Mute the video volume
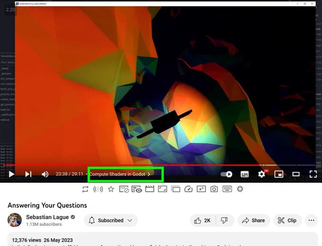The width and height of the screenshot is (322, 246). 45,174
